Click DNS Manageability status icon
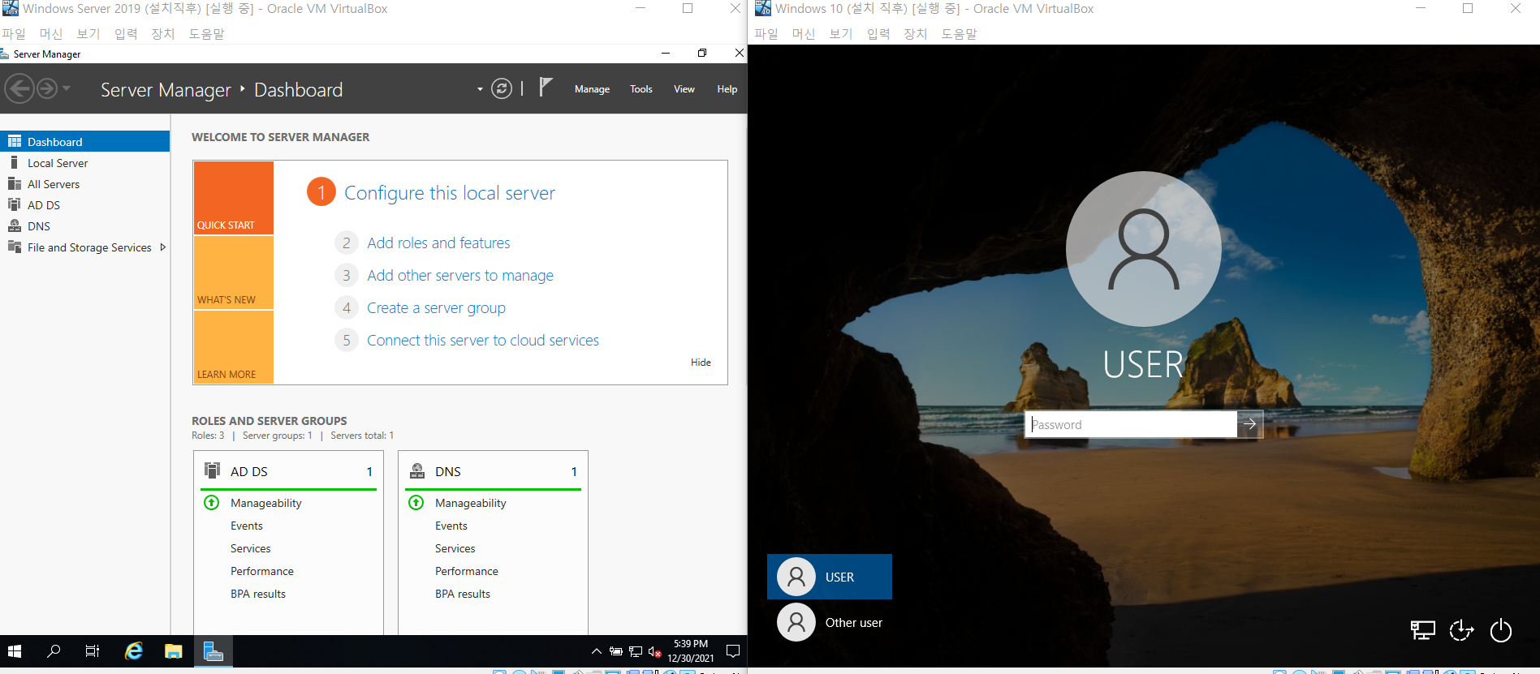Image resolution: width=1540 pixels, height=674 pixels. (416, 502)
